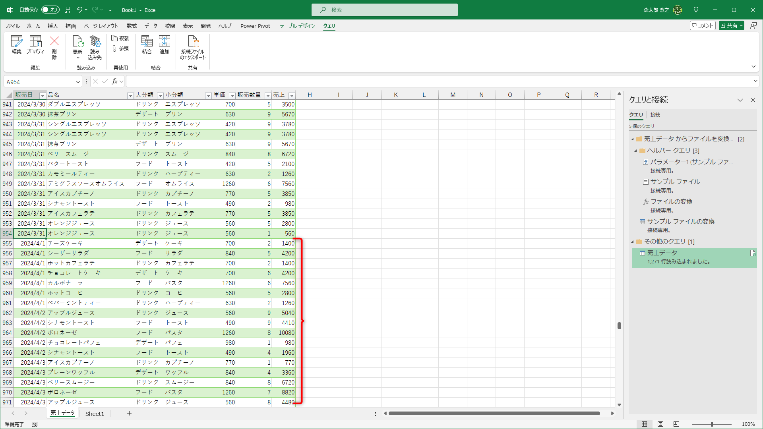Open the 販売日 column filter dropdown
Viewport: 763px width, 429px height.
[x=43, y=96]
